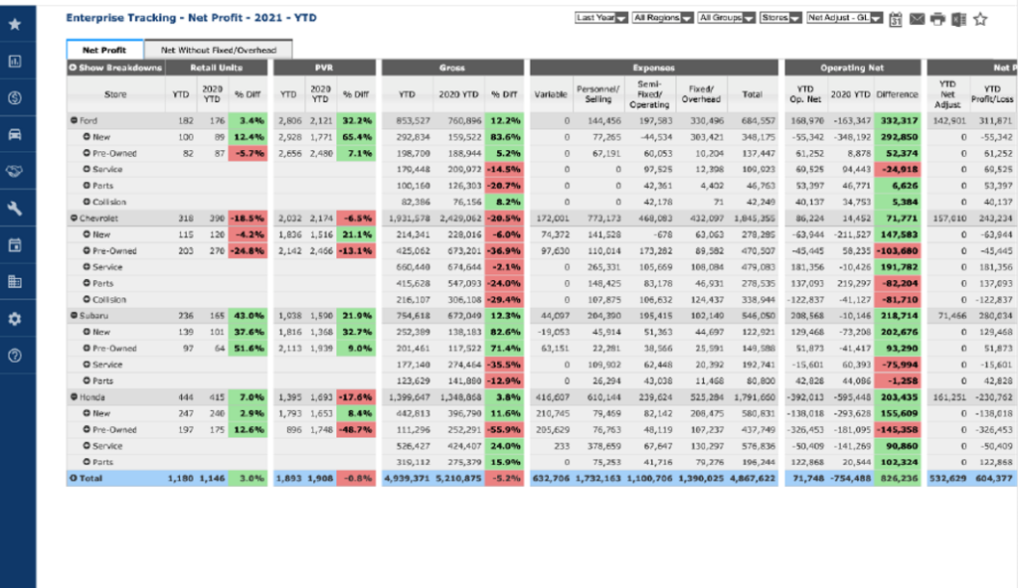
Task: Click the Fixed/Overhead column header
Action: [x=701, y=94]
